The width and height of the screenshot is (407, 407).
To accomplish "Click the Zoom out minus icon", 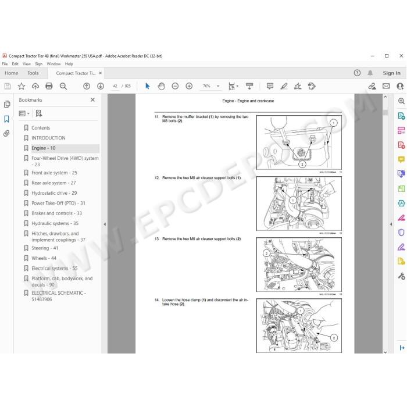I will click(175, 86).
